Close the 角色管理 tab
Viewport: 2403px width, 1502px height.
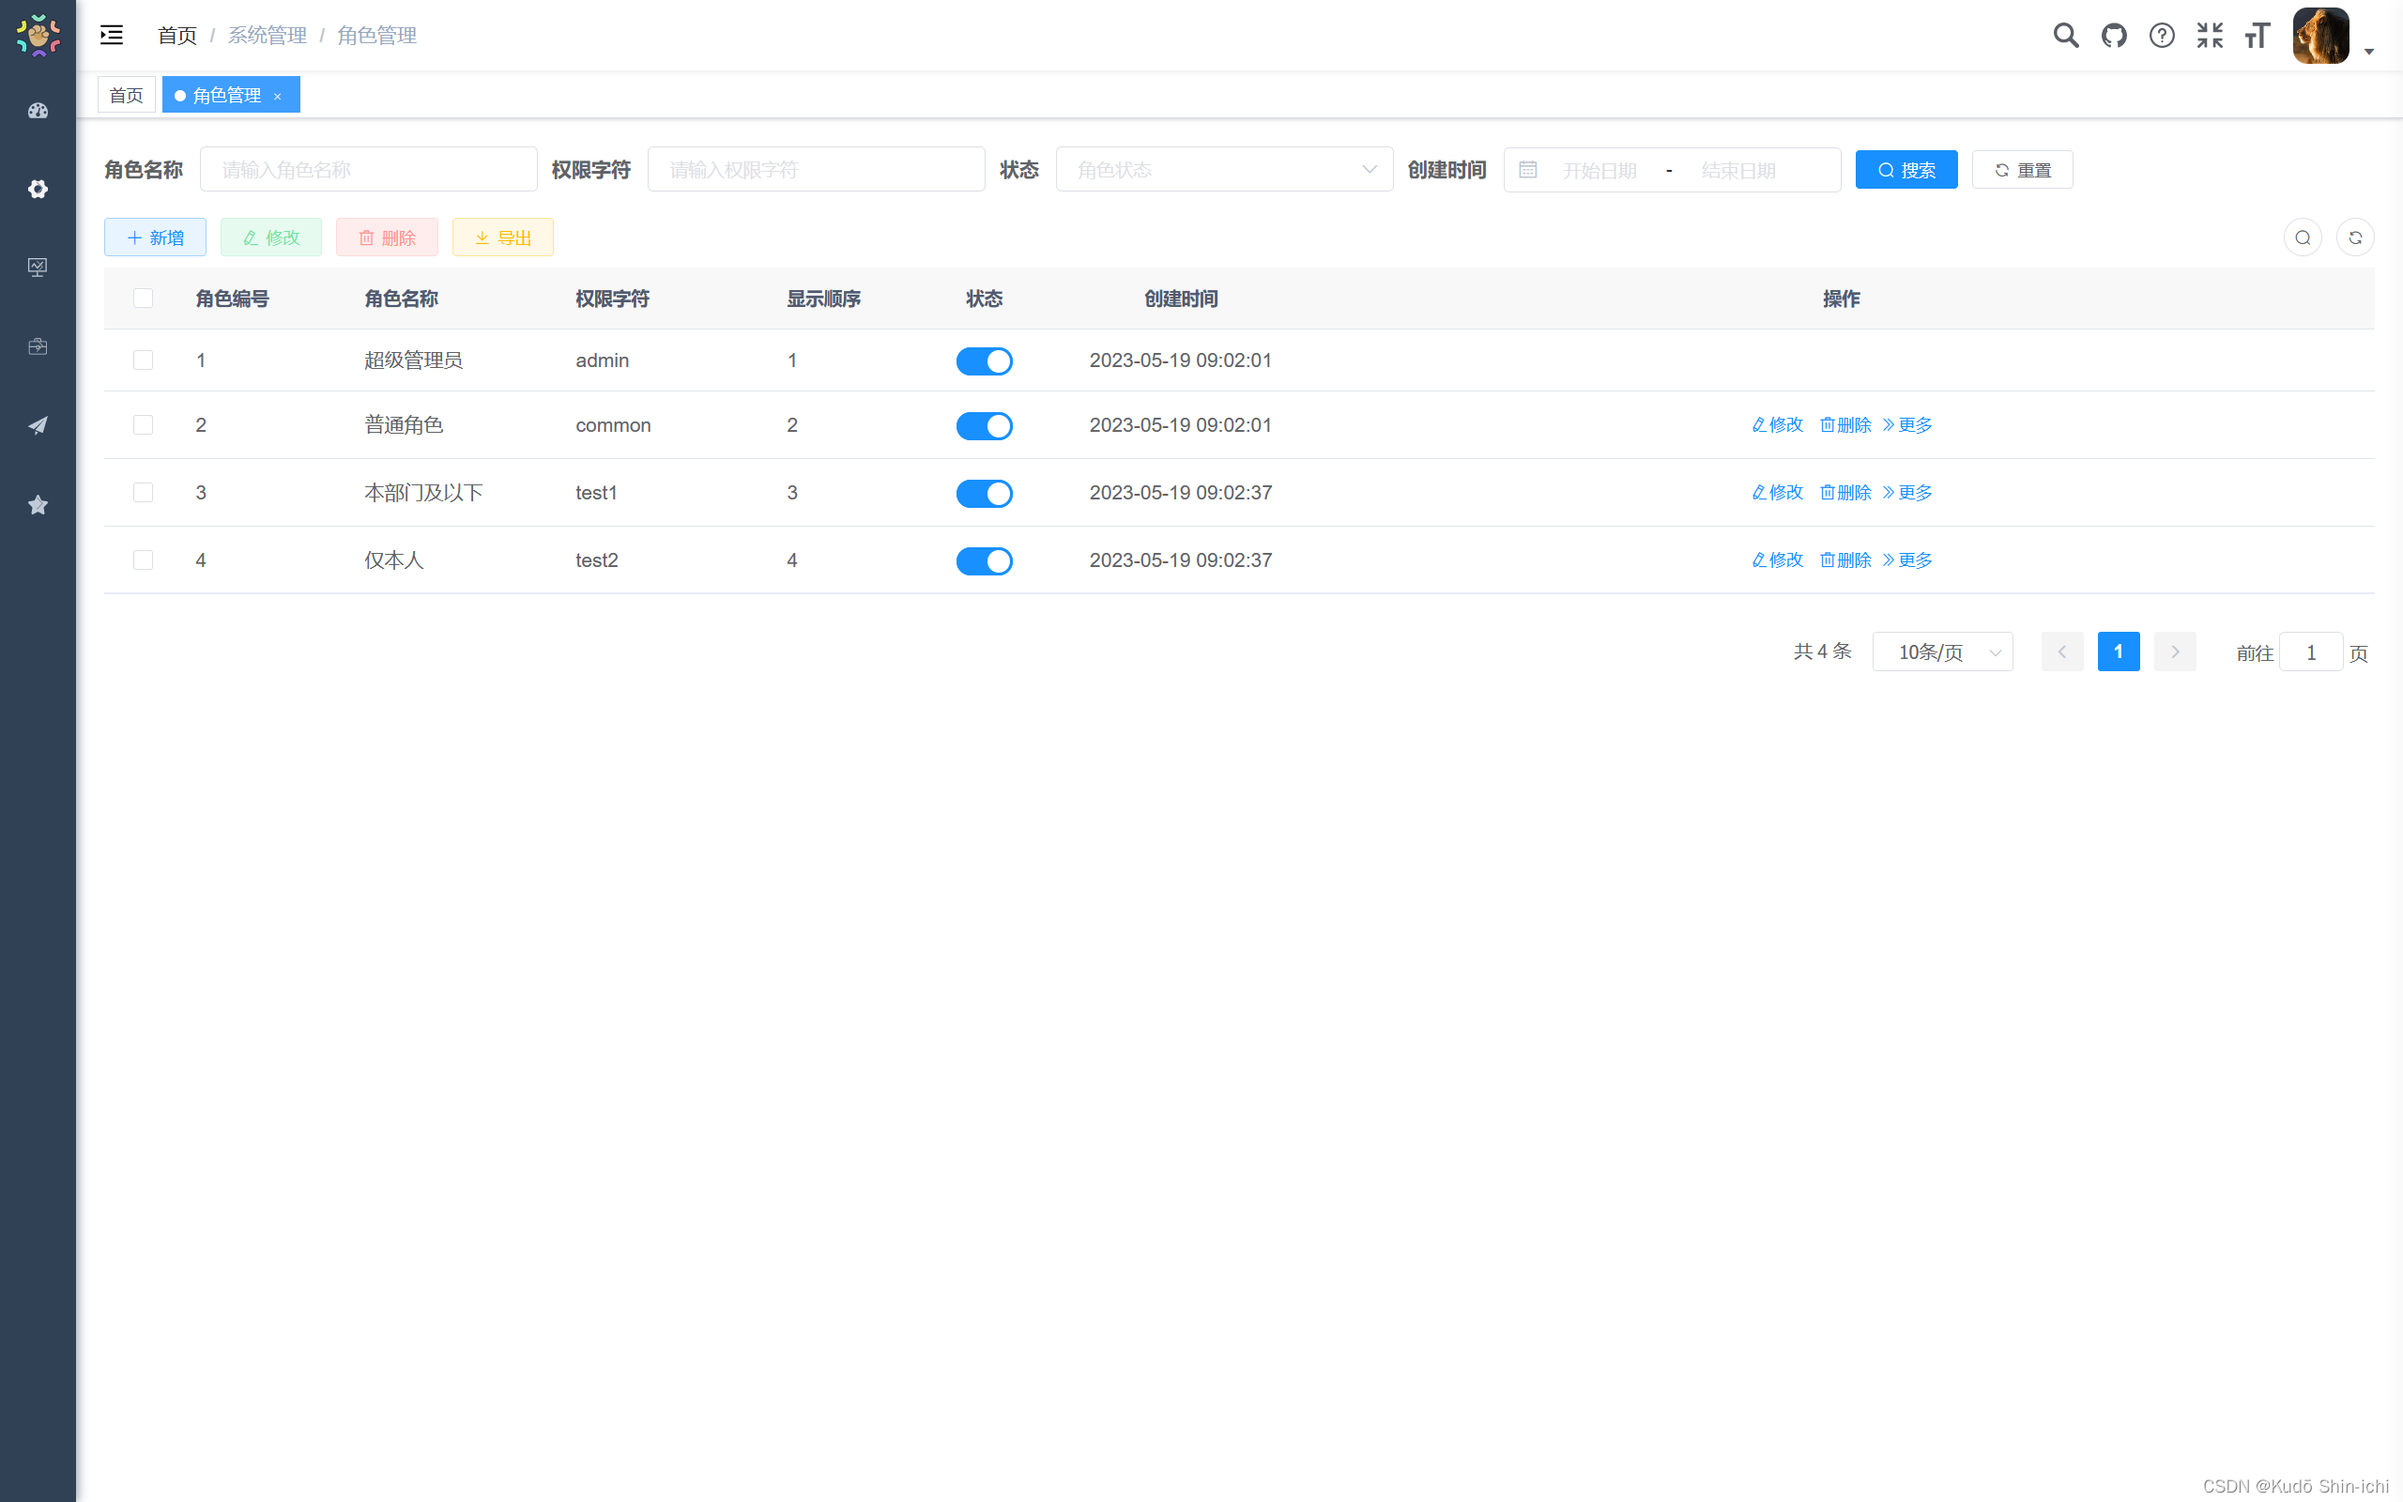[x=278, y=97]
